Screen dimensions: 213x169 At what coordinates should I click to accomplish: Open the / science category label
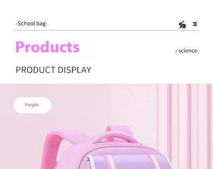pyautogui.click(x=186, y=51)
